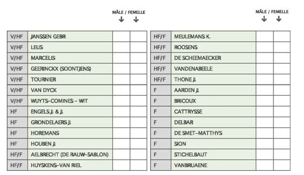Mark the female box for DE SCHEEMAECKER
The width and height of the screenshot is (304, 175).
click(x=282, y=58)
